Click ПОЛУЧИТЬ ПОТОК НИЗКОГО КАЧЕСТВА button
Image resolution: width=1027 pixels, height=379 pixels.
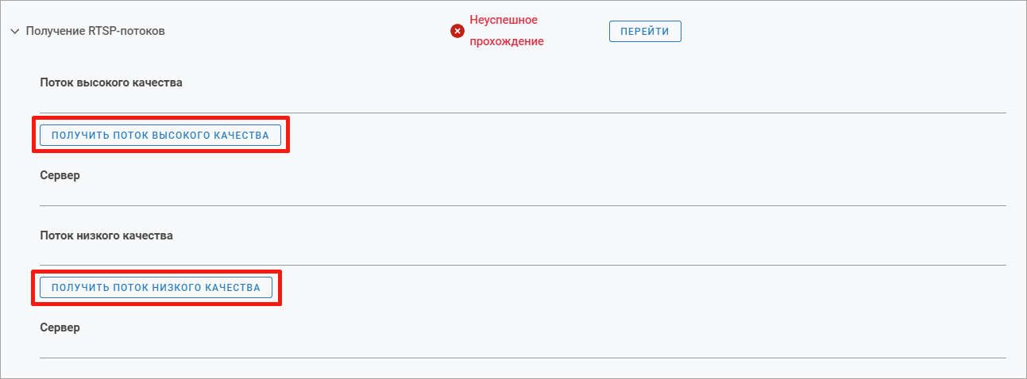point(156,287)
